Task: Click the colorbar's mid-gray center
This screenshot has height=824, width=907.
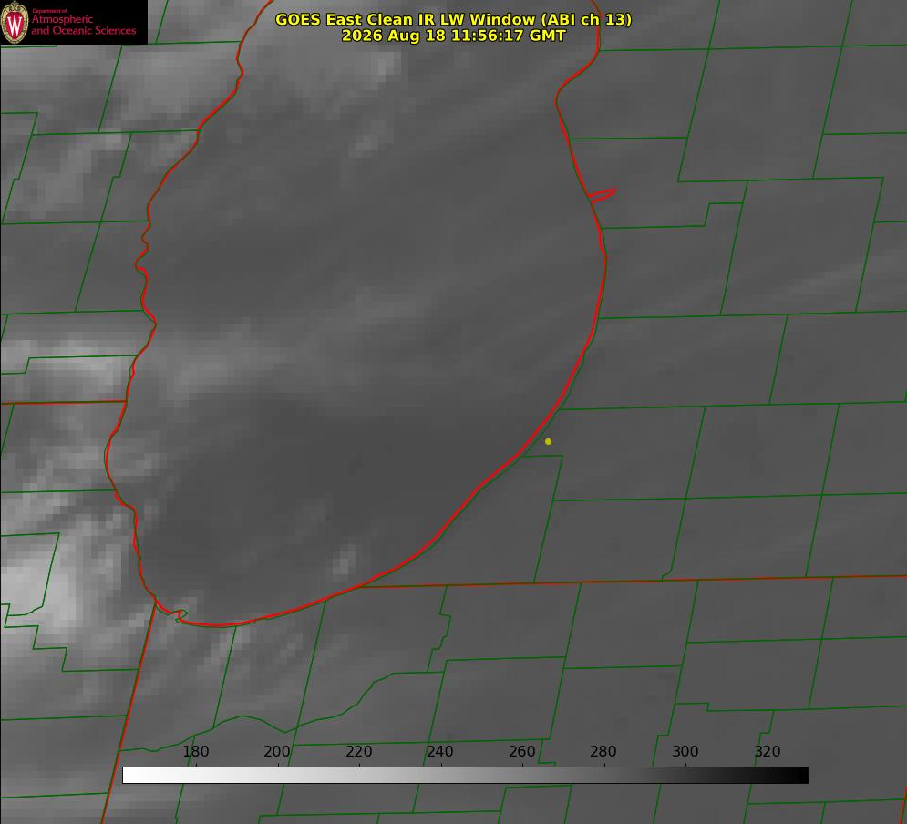Action: tap(465, 775)
